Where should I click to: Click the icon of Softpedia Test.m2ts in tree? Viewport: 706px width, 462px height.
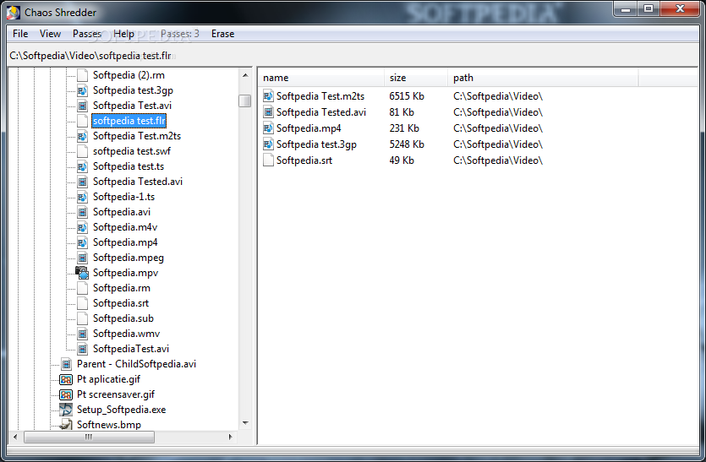click(x=82, y=136)
